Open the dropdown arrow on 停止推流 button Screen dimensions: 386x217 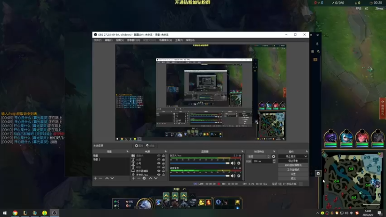click(x=305, y=156)
